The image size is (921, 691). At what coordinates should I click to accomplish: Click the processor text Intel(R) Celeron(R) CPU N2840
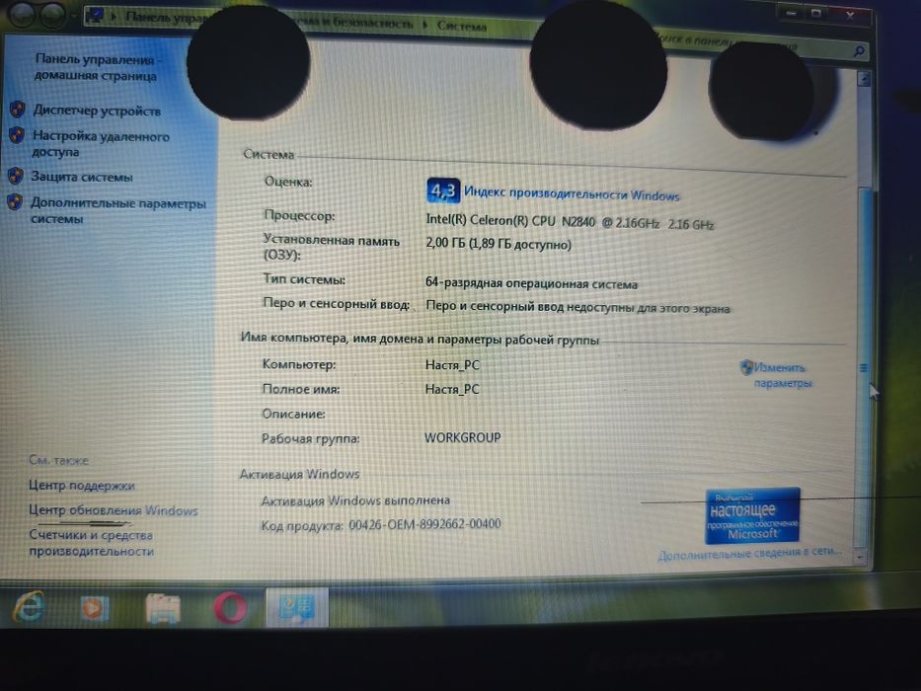[510, 221]
